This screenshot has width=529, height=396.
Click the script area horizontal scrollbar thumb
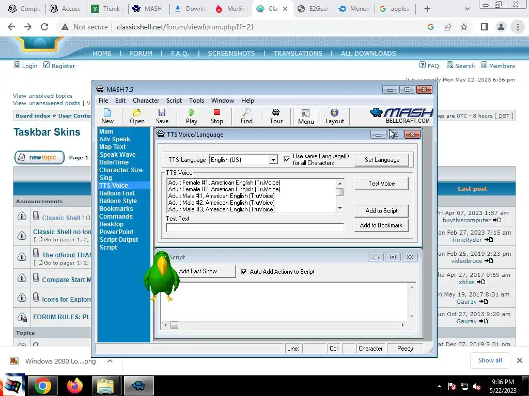point(174,325)
